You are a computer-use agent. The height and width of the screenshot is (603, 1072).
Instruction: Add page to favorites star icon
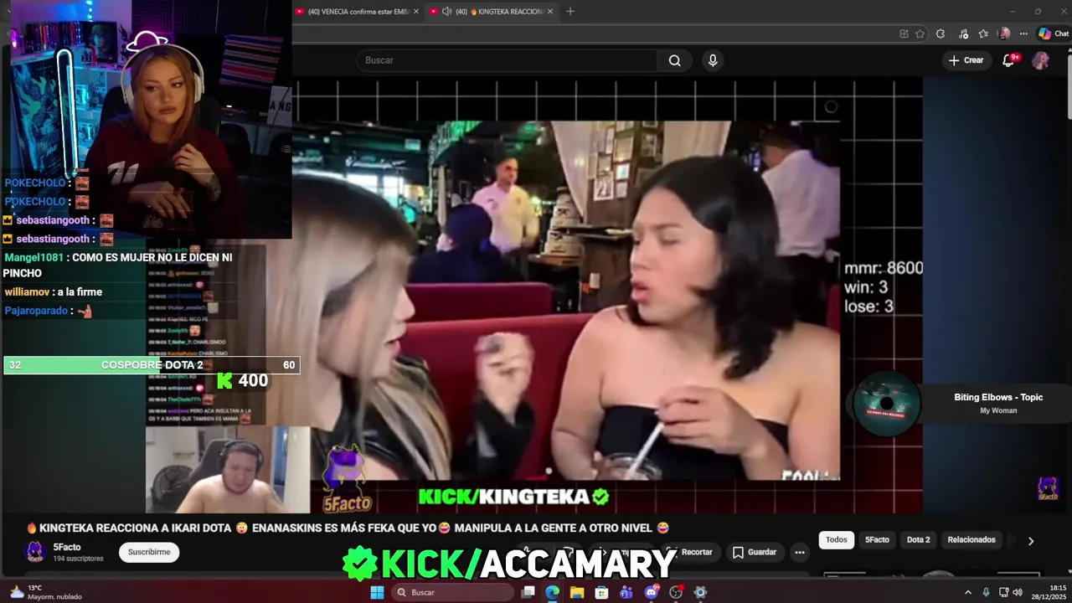920,33
